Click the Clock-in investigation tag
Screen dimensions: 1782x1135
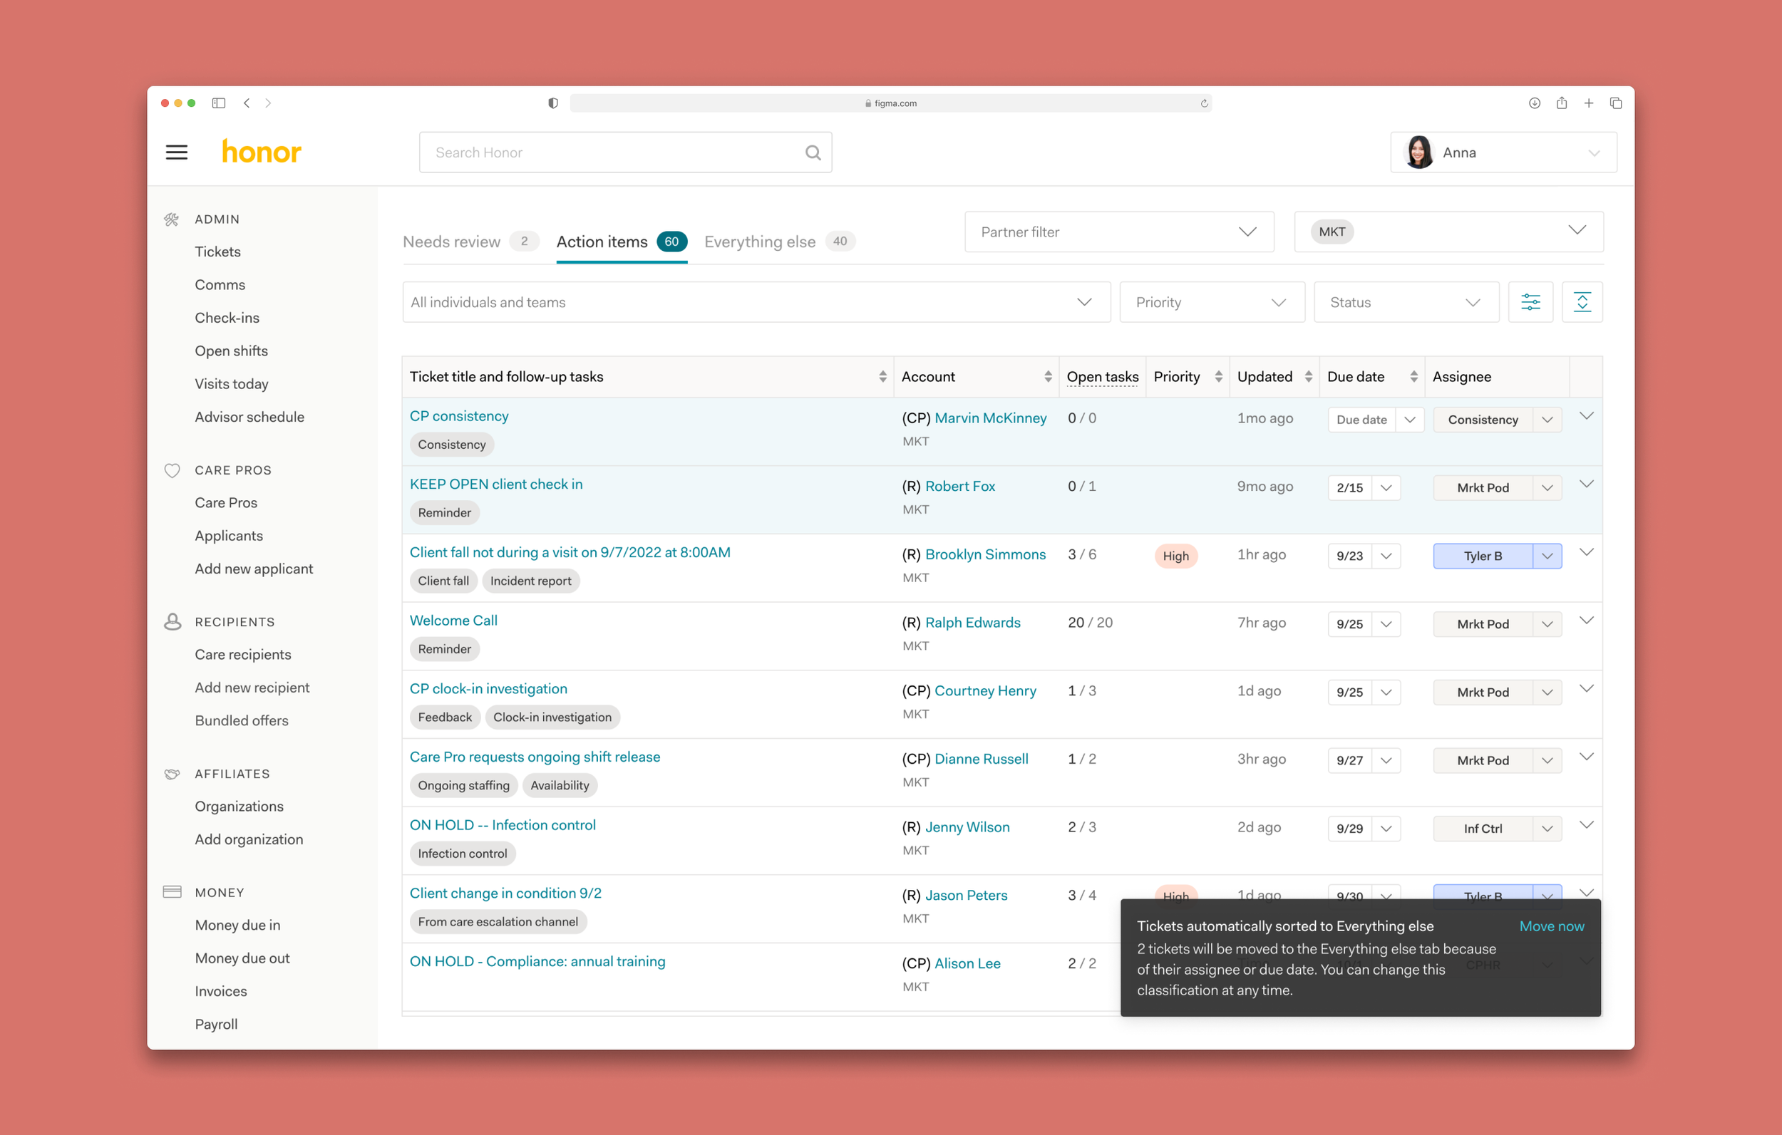click(x=552, y=717)
